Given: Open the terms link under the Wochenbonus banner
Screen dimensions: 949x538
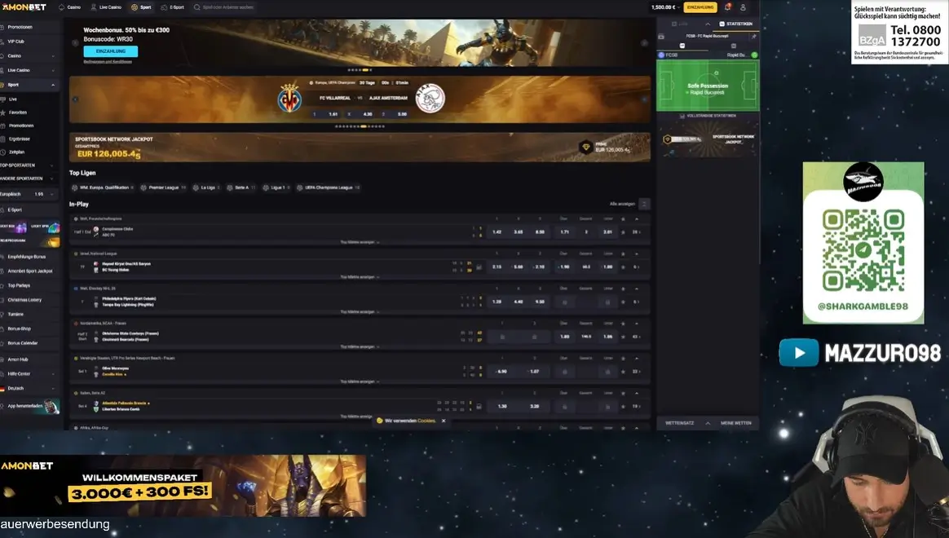Looking at the screenshot, I should pos(108,62).
